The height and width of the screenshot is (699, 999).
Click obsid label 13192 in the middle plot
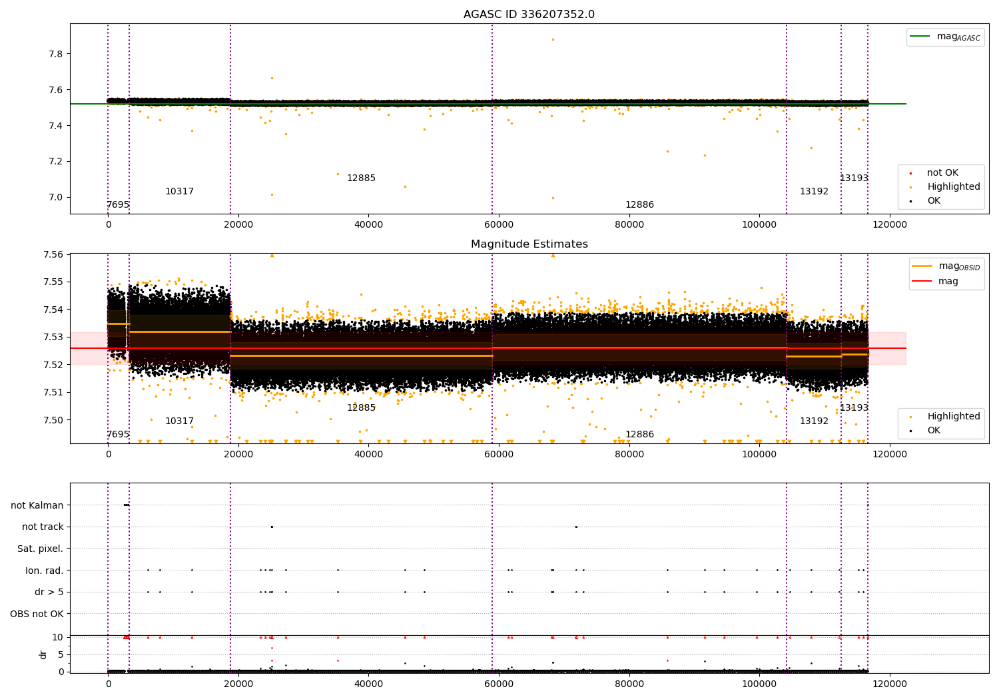pos(814,421)
